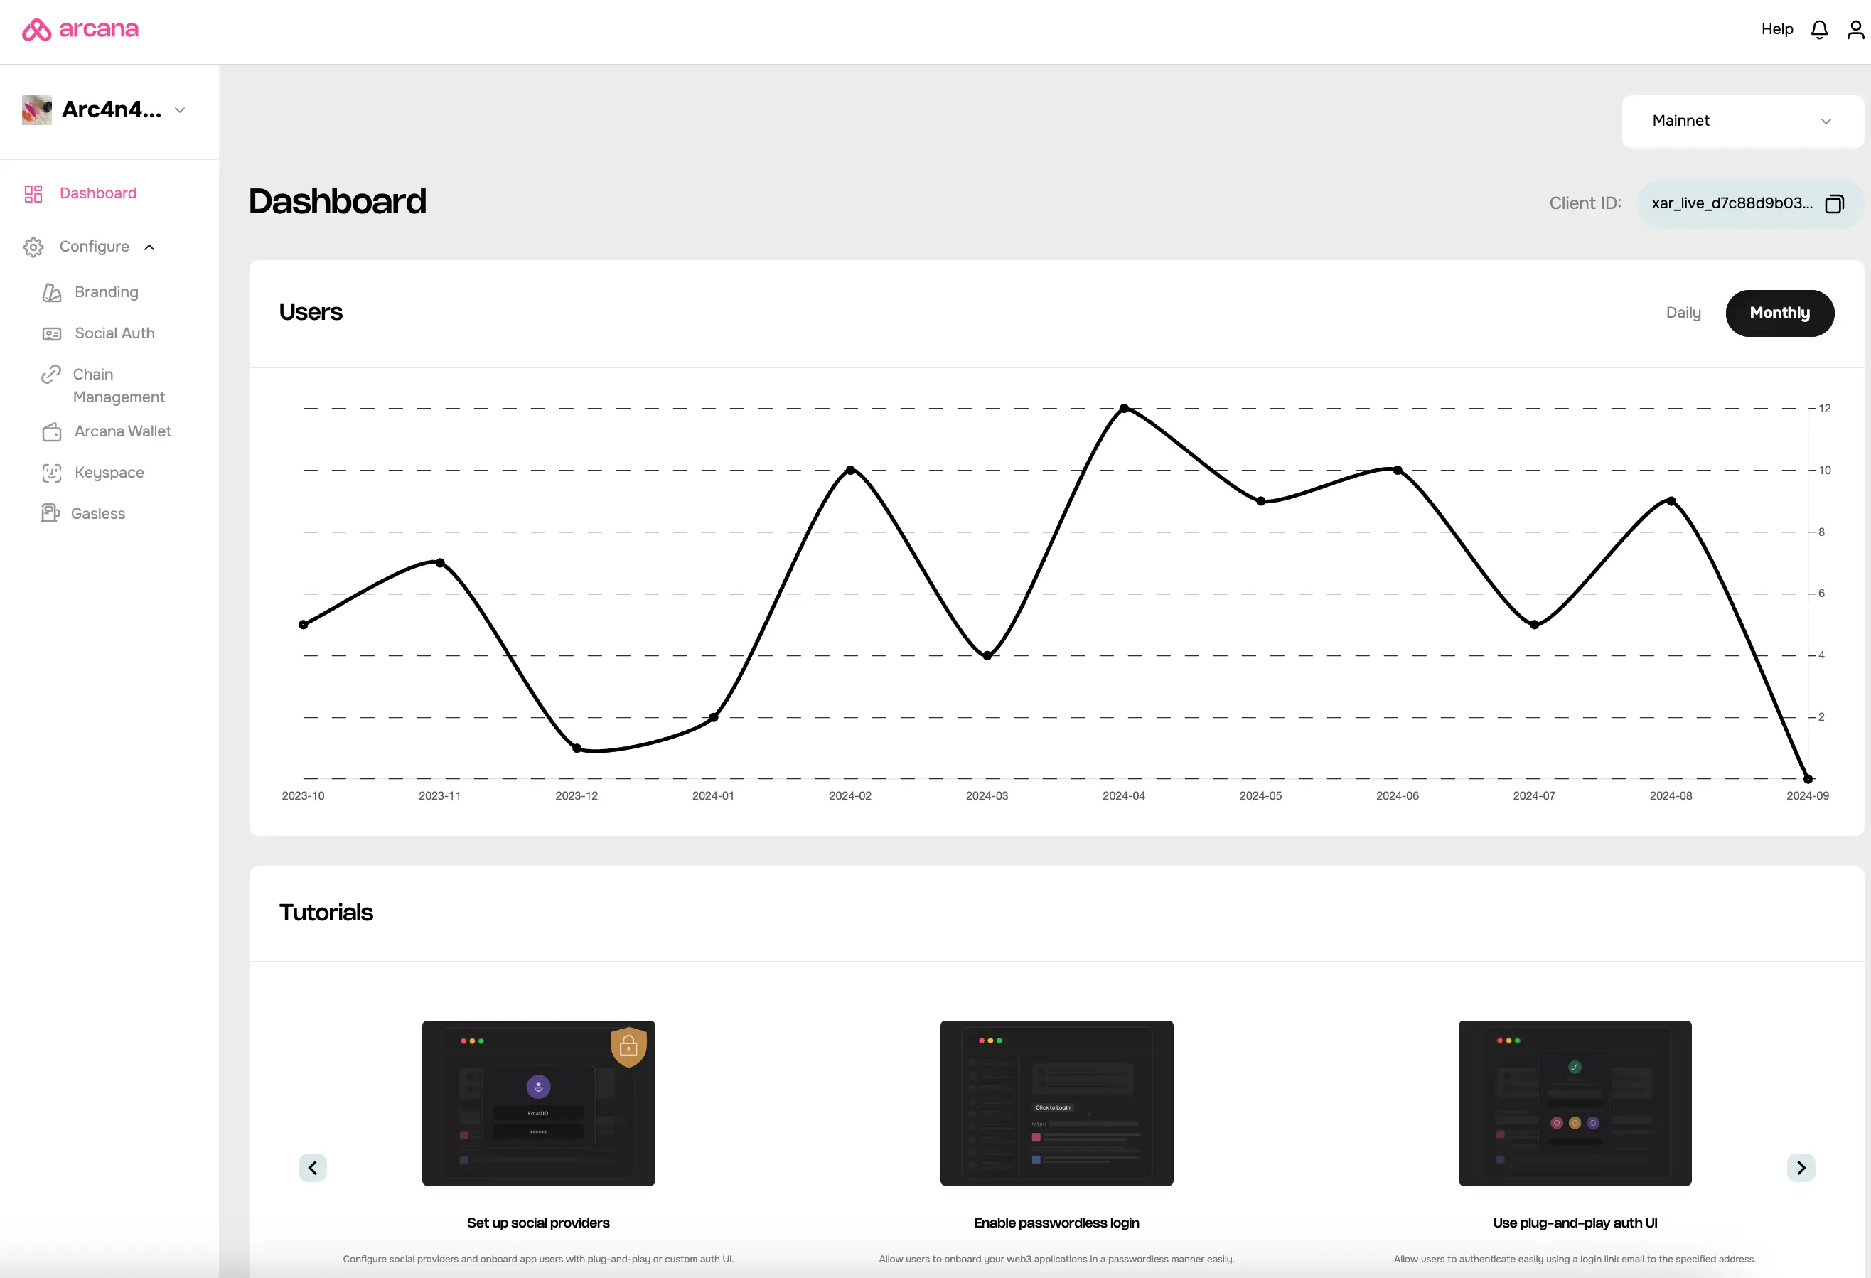Click the 2024-06 data point on chart
1871x1278 pixels.
pyautogui.click(x=1398, y=470)
